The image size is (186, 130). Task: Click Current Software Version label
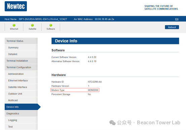64,57
